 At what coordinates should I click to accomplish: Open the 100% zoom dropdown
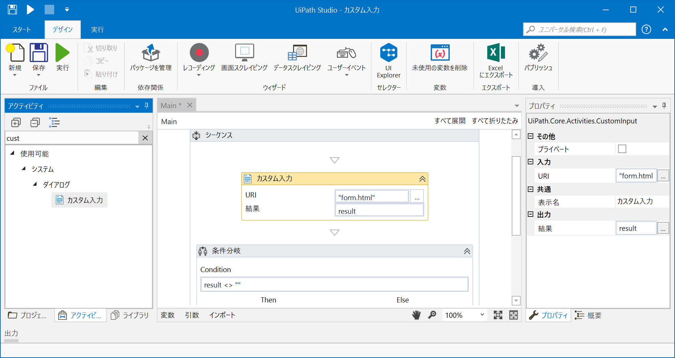coord(482,315)
